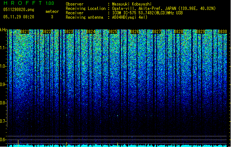Select the Ogata-vill. Akita-Pref. JAPAN location text
Screen dimensions: 231x147
(x=164, y=8)
